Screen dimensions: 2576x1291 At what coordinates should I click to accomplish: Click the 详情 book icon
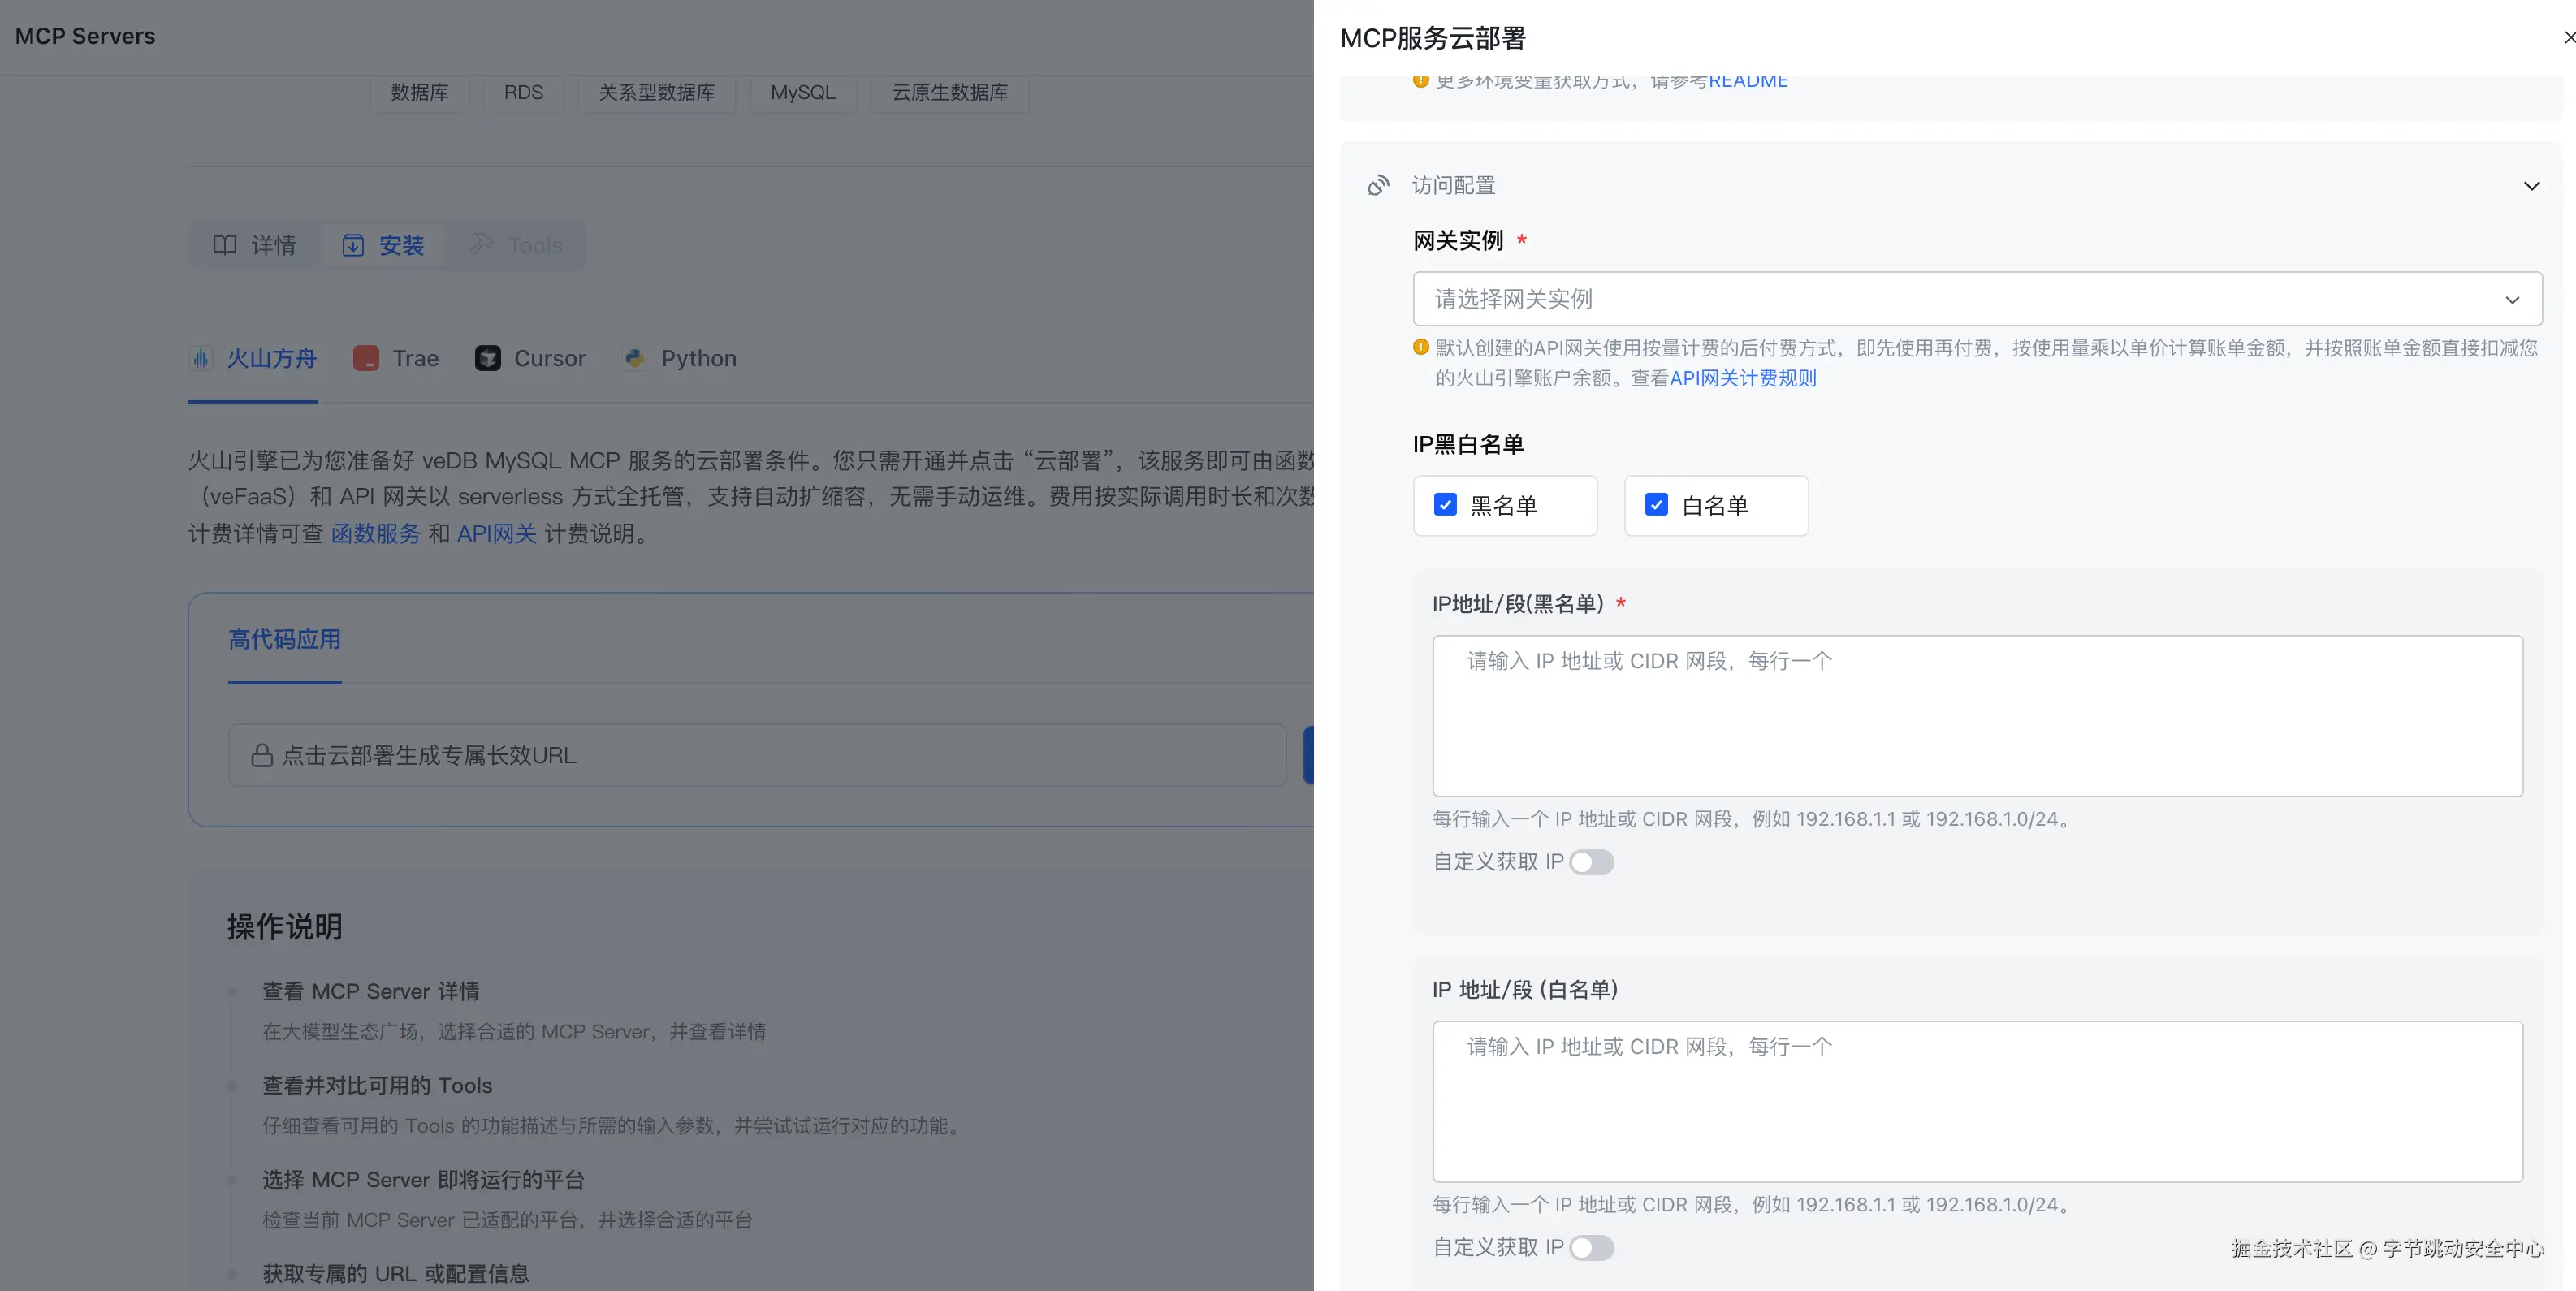tap(225, 245)
